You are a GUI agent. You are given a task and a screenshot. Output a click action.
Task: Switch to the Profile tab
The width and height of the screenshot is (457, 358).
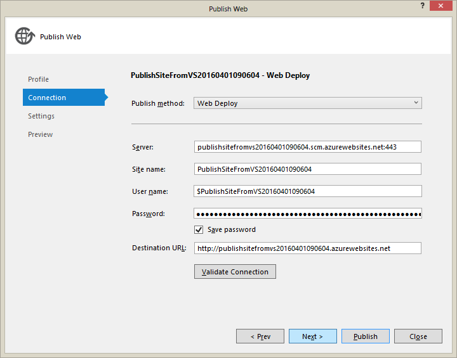[x=38, y=79]
